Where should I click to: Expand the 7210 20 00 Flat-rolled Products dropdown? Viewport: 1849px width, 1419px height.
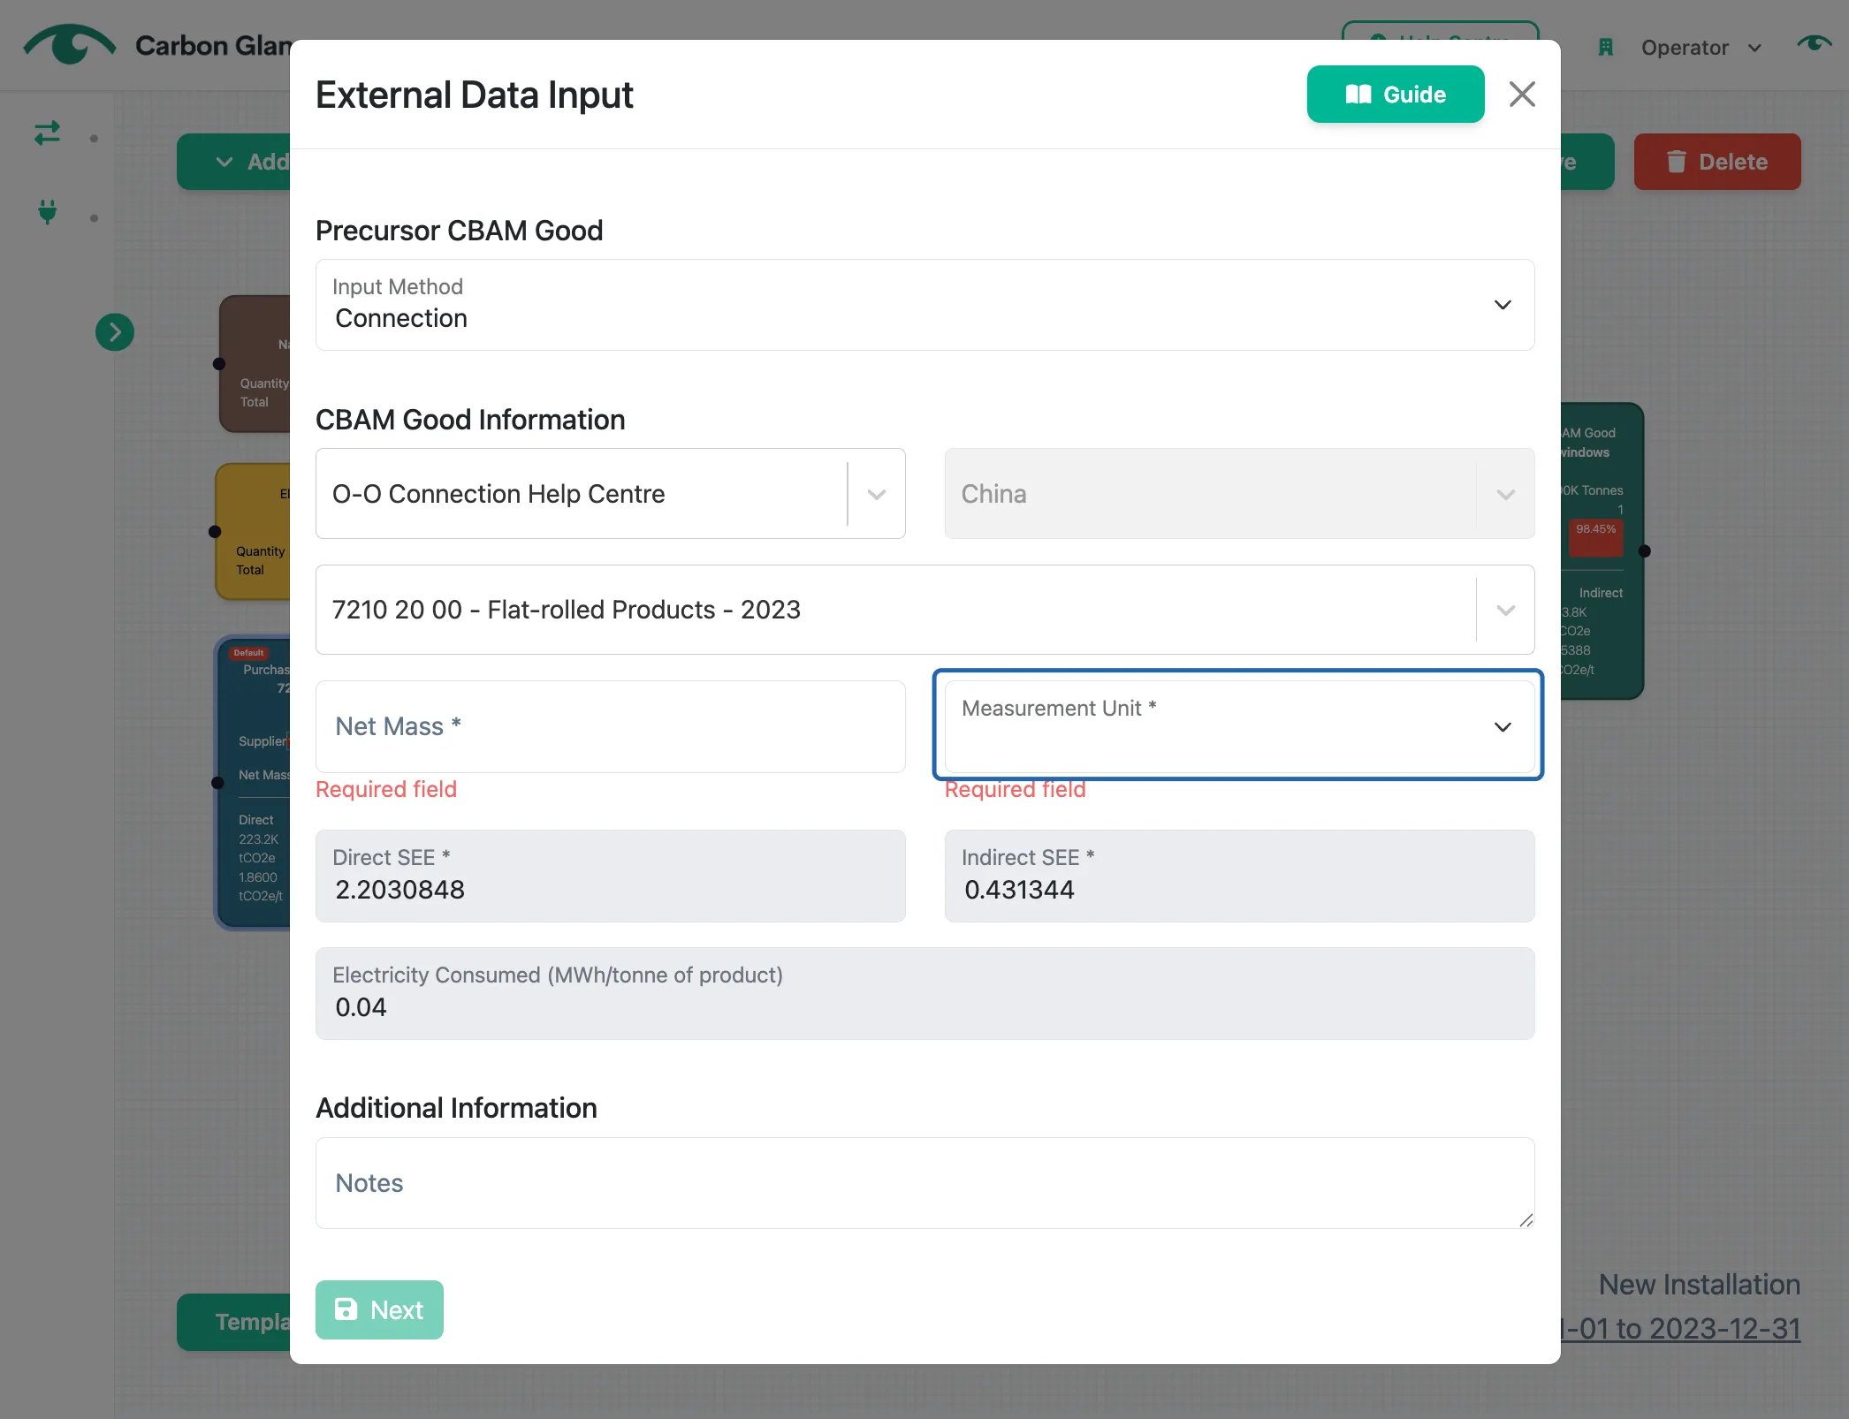[924, 610]
